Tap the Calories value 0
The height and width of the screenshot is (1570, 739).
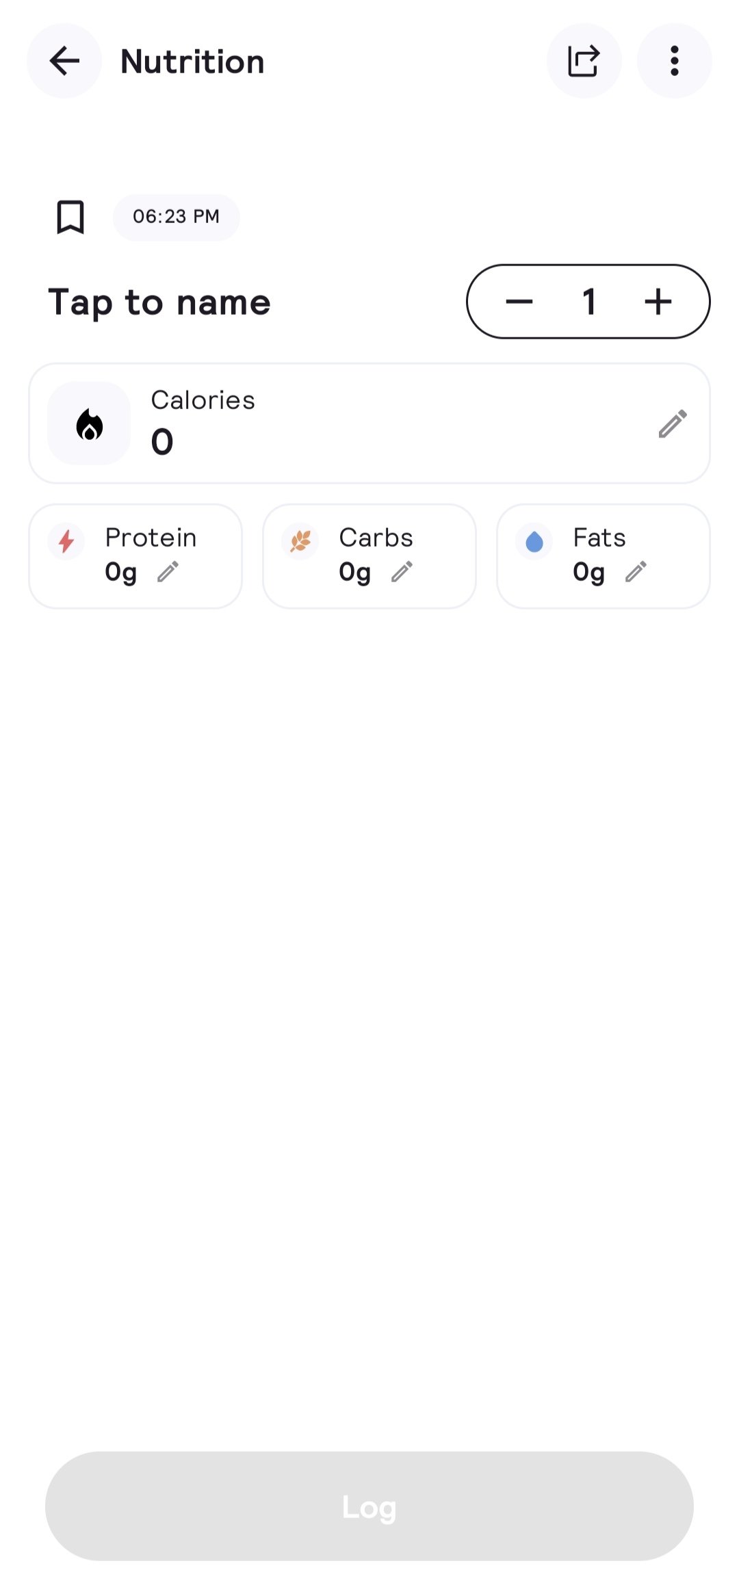[x=162, y=441]
